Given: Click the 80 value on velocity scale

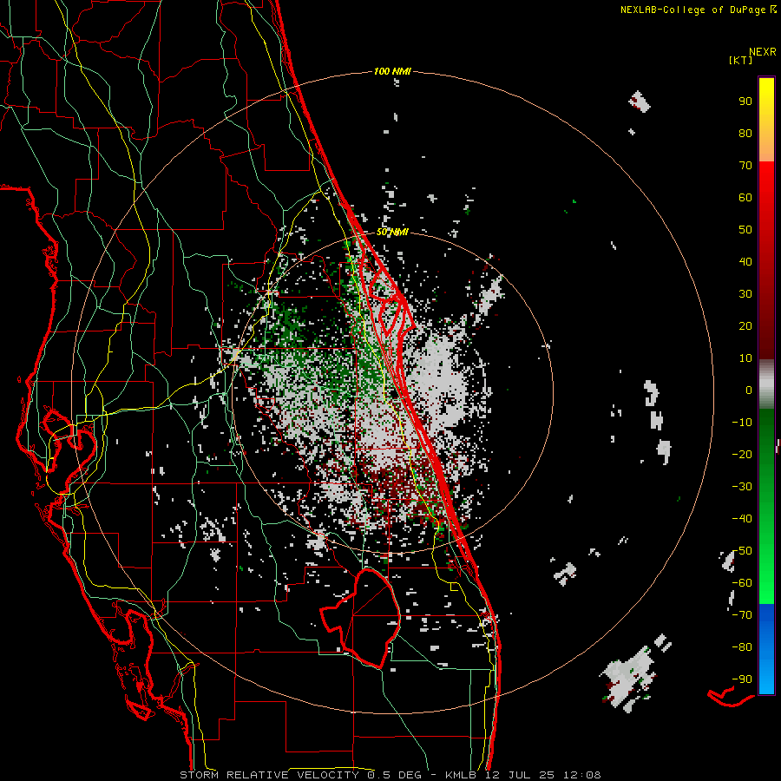Looking at the screenshot, I should coord(745,134).
